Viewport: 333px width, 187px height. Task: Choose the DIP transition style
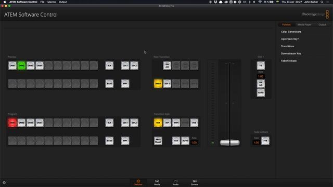click(167, 123)
